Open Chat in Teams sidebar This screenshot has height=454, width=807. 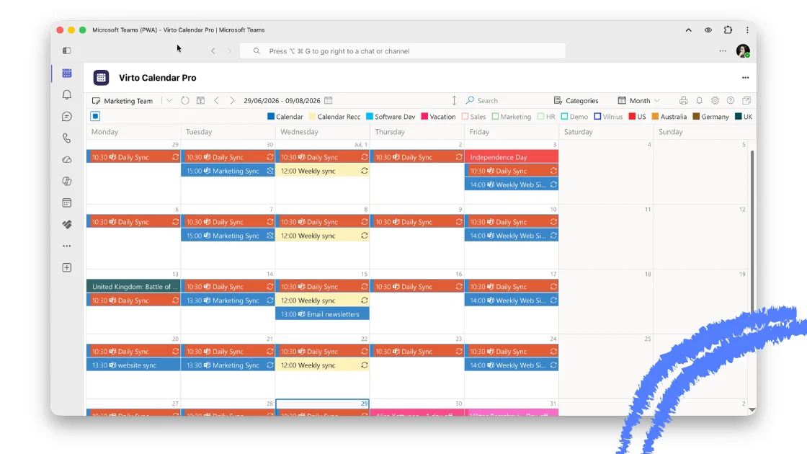point(67,116)
